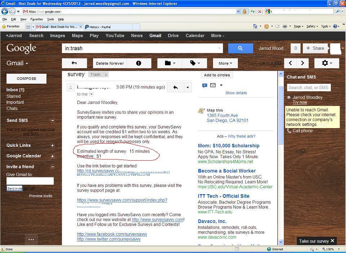
Task: Click the red Stop loading icon
Action: [x=260, y=12]
